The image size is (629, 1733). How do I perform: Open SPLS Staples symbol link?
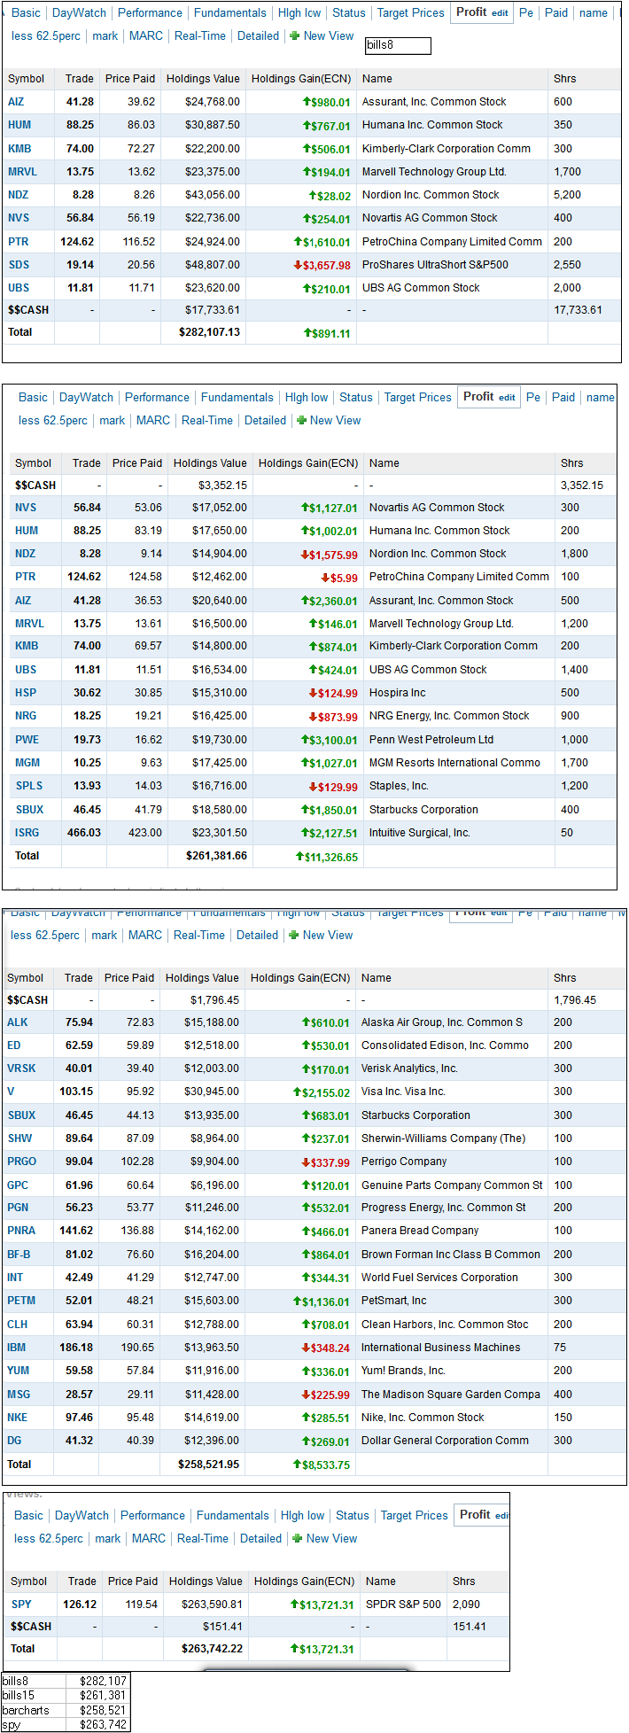pos(28,785)
